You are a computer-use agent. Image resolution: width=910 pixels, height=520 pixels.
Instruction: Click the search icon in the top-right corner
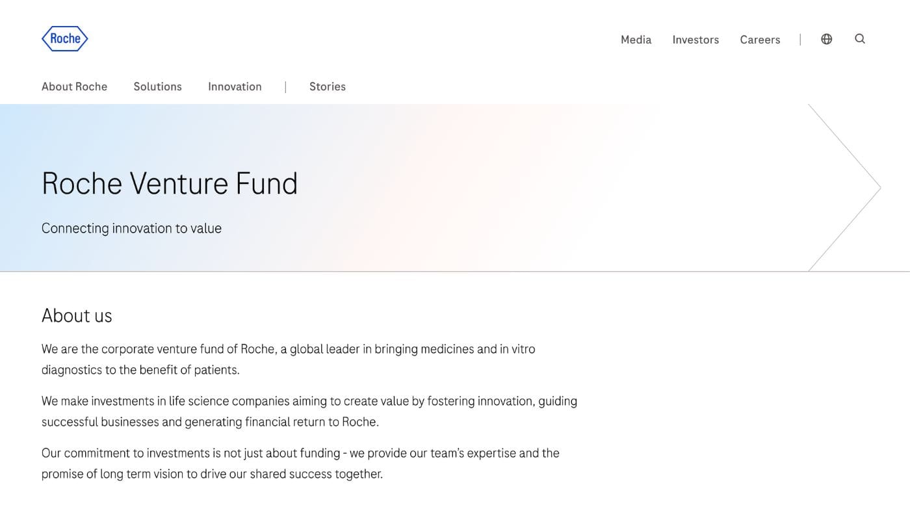pyautogui.click(x=859, y=39)
